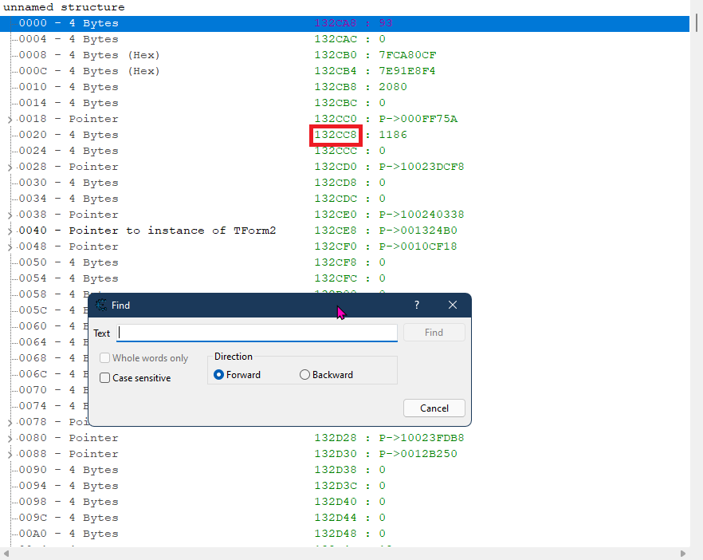Expand the 0028 Pointer tree node
The image size is (703, 560).
[x=9, y=167]
